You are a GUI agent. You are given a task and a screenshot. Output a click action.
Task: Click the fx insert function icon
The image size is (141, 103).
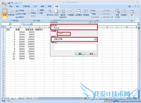click(31, 24)
